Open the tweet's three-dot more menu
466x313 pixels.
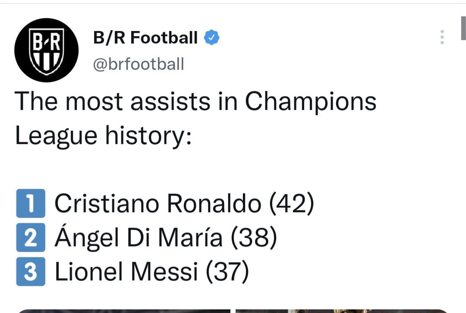pyautogui.click(x=442, y=38)
